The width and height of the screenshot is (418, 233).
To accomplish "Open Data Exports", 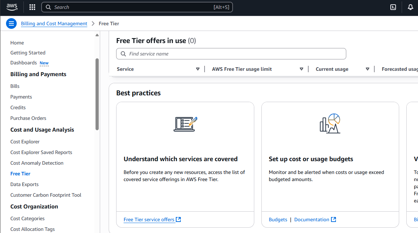I will 25,184.
